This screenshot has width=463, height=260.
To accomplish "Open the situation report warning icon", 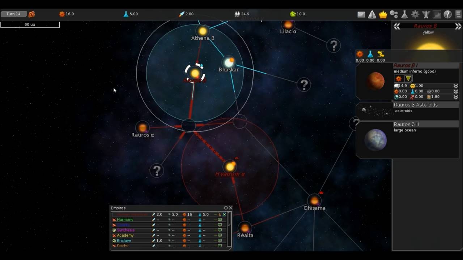I will (x=372, y=14).
